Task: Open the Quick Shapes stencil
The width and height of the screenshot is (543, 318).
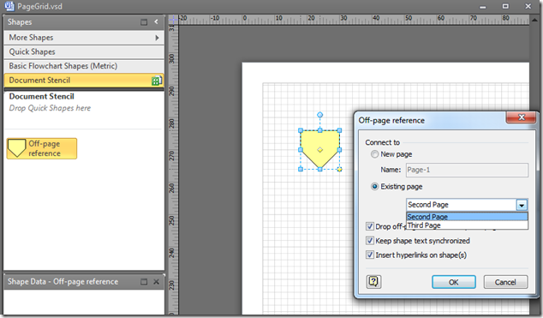Action: pos(84,51)
